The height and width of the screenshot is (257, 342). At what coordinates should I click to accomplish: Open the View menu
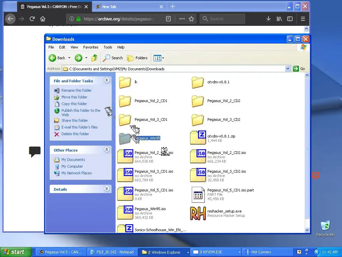pos(74,47)
